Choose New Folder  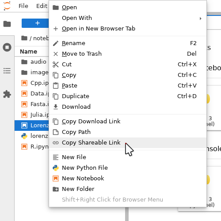click(128, 189)
